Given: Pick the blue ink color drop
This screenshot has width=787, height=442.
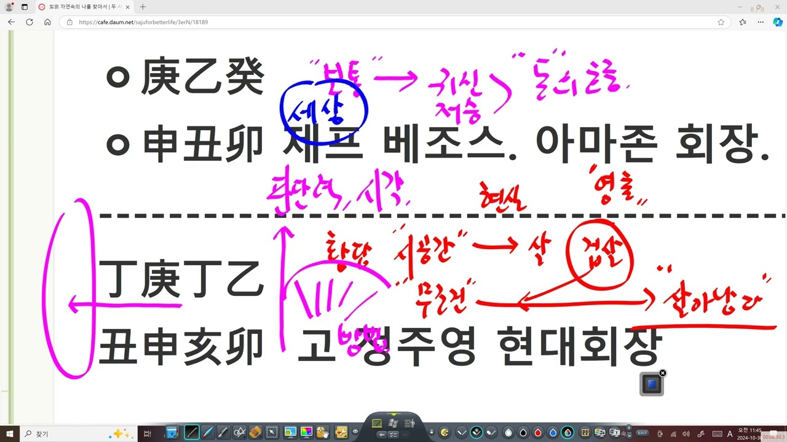Looking at the screenshot, I should [x=553, y=433].
